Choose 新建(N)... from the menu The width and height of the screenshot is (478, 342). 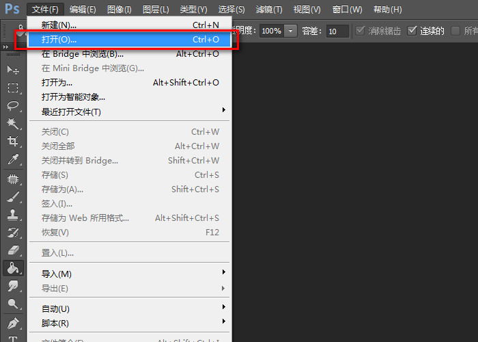click(x=129, y=25)
